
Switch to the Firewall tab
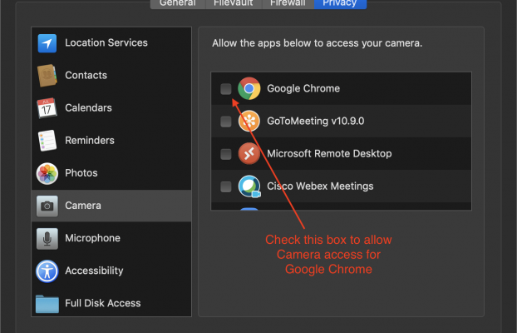point(287,3)
